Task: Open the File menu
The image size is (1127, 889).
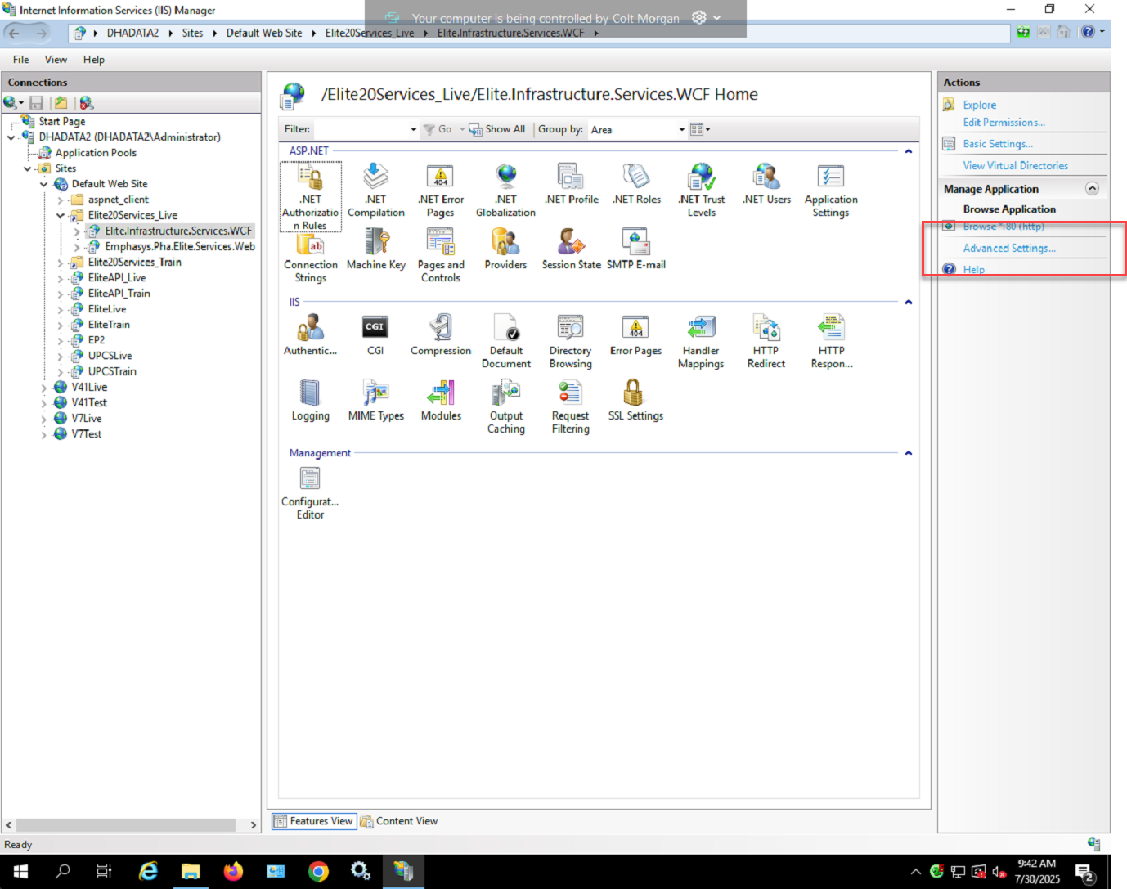Action: (21, 60)
